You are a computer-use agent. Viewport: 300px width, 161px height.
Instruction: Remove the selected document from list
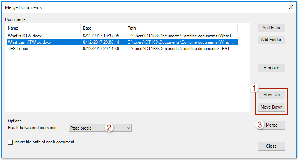(x=271, y=68)
